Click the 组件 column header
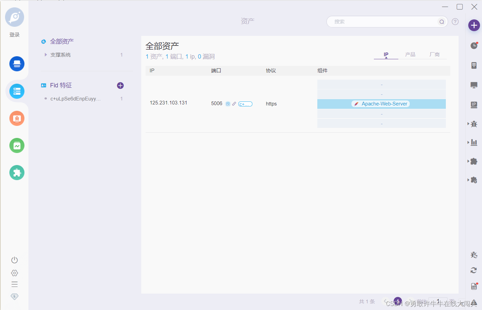The image size is (482, 310). click(322, 71)
